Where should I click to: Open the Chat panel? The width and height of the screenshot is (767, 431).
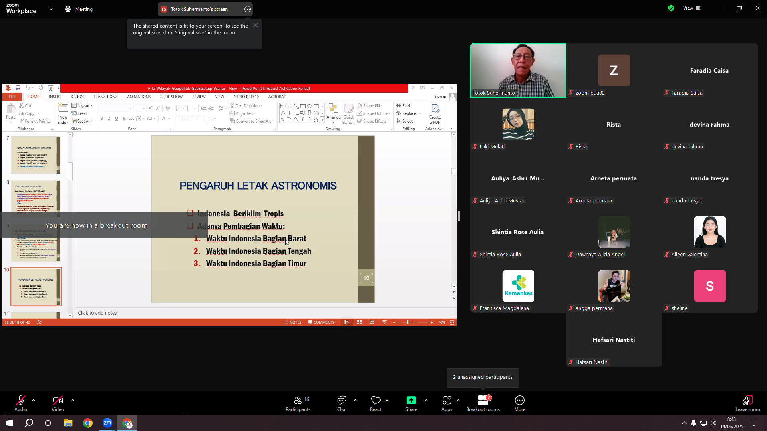(342, 403)
